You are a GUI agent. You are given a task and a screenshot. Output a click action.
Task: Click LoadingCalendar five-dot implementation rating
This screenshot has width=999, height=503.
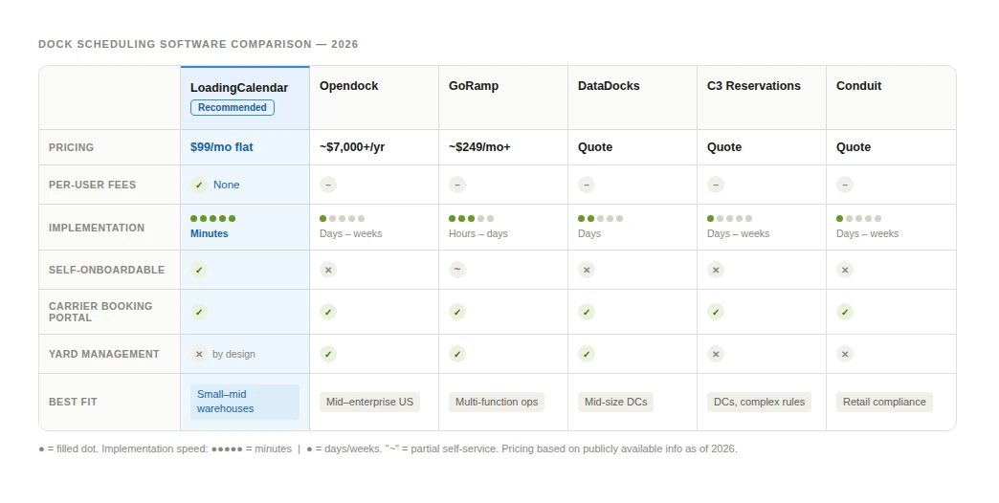(212, 219)
